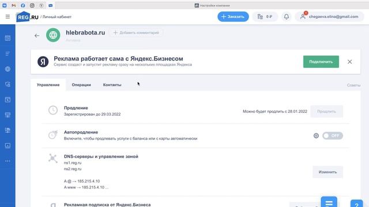Screen dimensions: 369x207
Task: Open the first sidebar icon (dashboard)
Action: (7, 38)
